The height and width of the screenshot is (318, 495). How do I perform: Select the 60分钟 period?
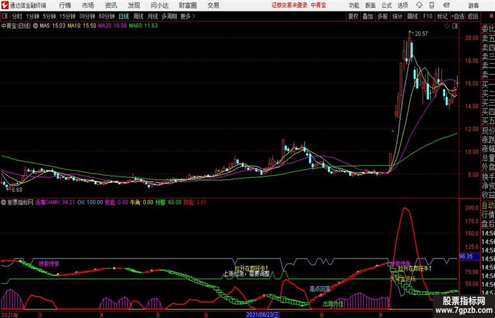point(107,16)
